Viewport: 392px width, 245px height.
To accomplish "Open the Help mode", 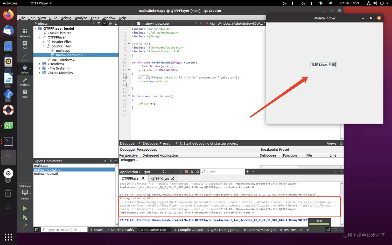I will click(x=25, y=94).
